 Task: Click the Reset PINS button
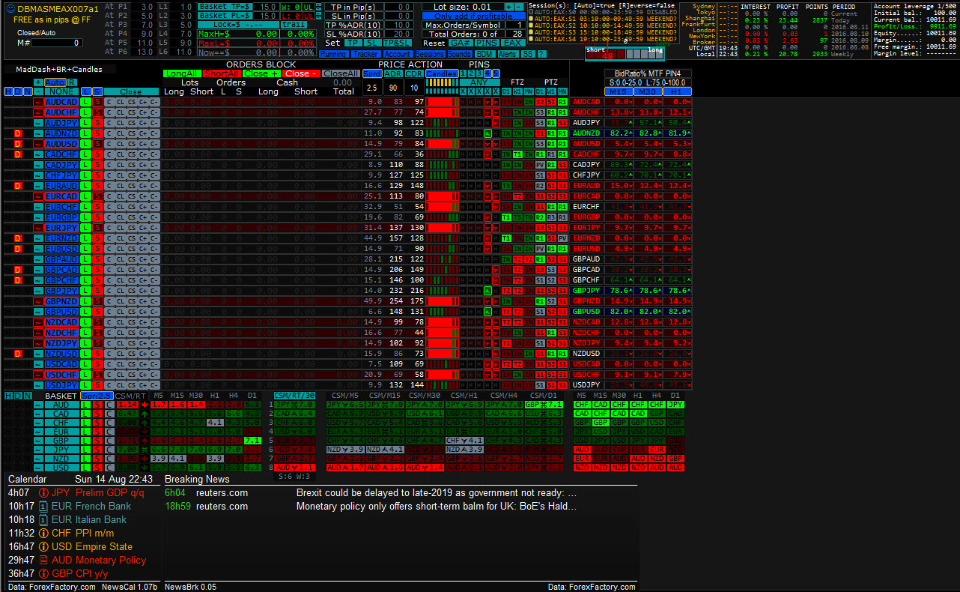487,43
